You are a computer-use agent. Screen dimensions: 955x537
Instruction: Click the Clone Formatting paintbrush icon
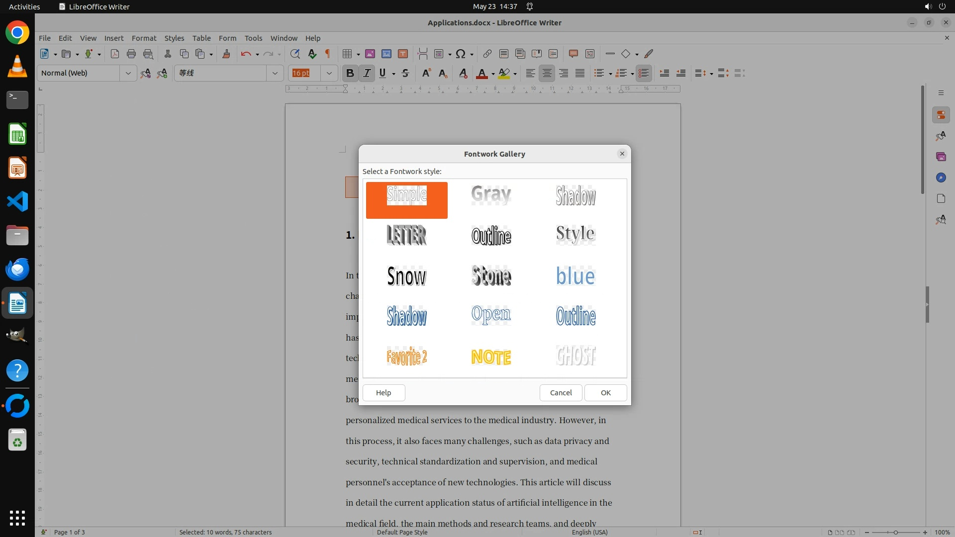(x=226, y=54)
